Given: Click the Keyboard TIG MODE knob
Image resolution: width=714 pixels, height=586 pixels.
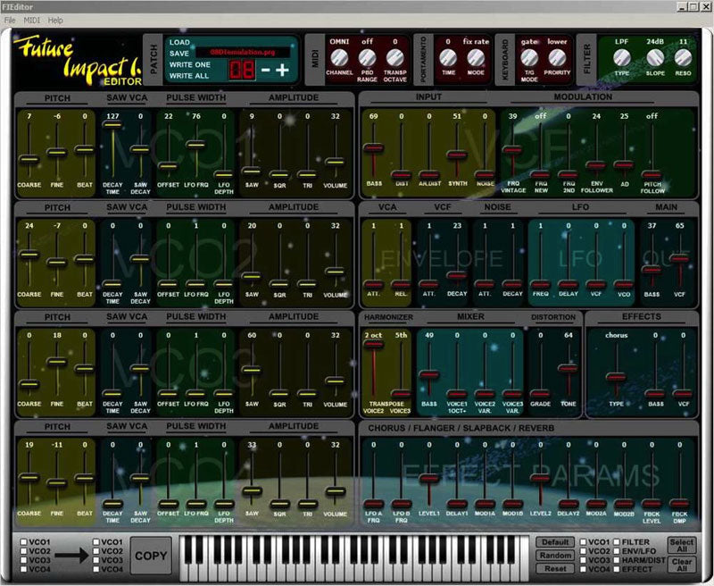Looking at the screenshot, I should tap(529, 58).
